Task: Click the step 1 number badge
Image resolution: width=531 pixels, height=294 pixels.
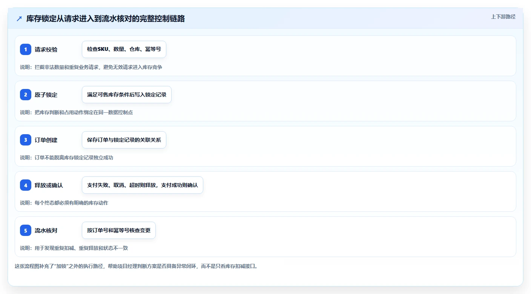Action: coord(26,49)
